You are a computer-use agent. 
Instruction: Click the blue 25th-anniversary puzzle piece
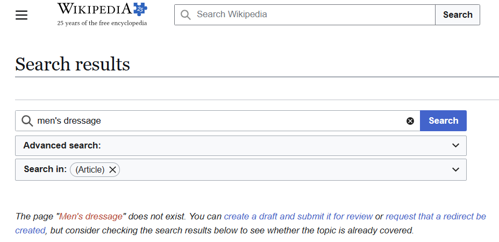139,9
